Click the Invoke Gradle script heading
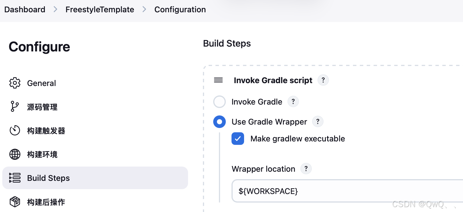Viewport: 463px width, 212px height. (x=273, y=80)
